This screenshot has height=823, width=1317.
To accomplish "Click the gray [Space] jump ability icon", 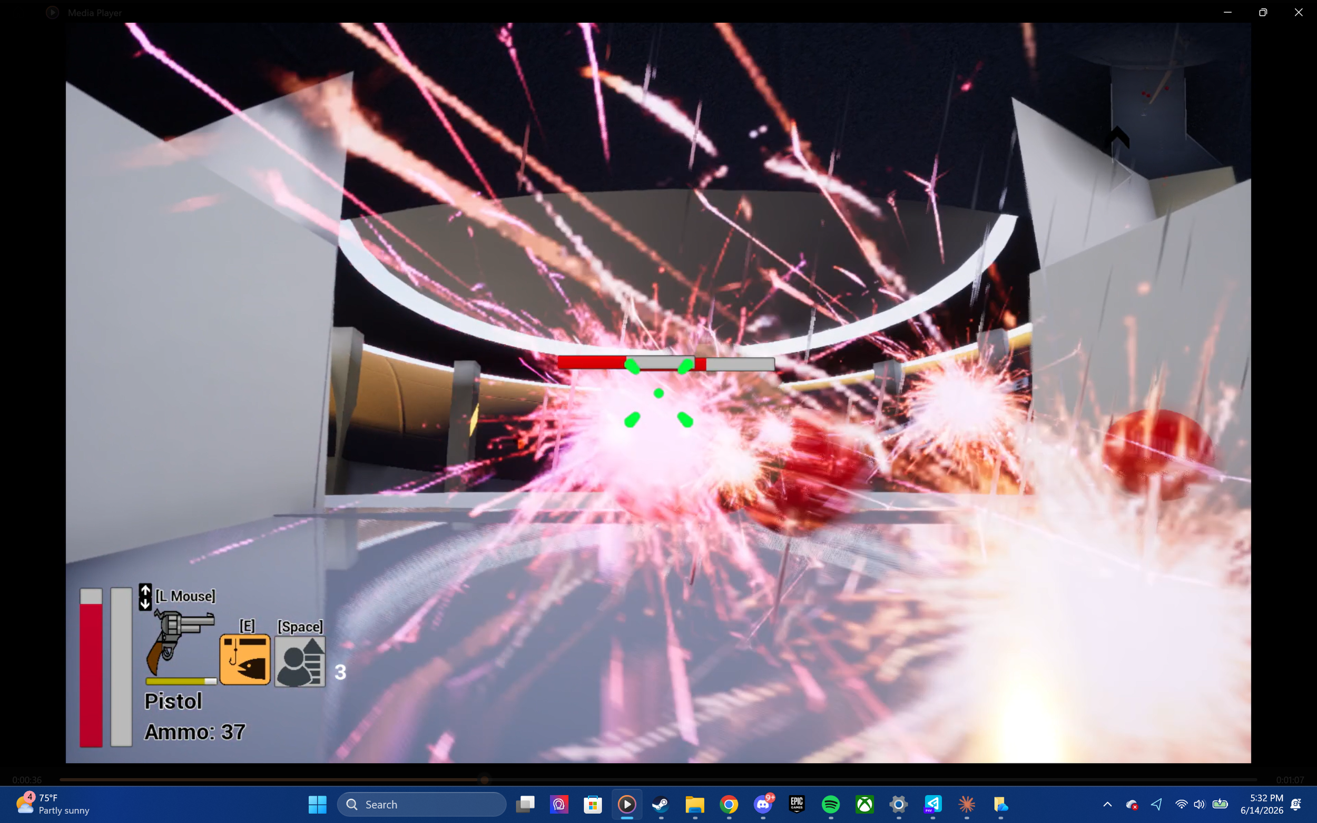I will coord(300,661).
